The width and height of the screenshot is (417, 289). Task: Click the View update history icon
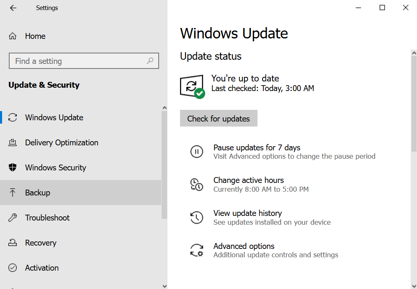click(196, 217)
